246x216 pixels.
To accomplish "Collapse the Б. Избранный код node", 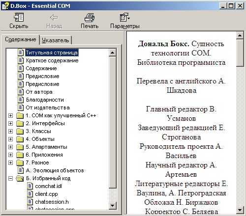I will click(x=10, y=178).
